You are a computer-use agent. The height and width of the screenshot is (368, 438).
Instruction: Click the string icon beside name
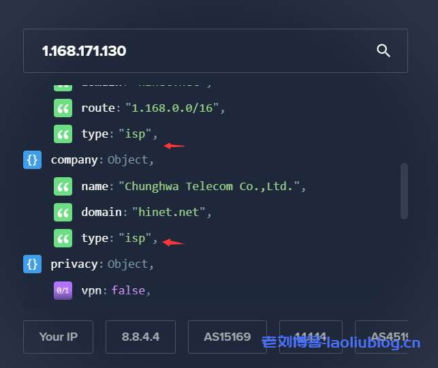click(x=63, y=186)
